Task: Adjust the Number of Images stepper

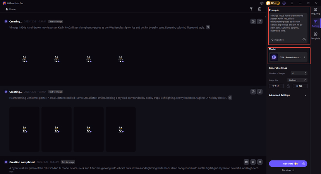Action: point(306,73)
